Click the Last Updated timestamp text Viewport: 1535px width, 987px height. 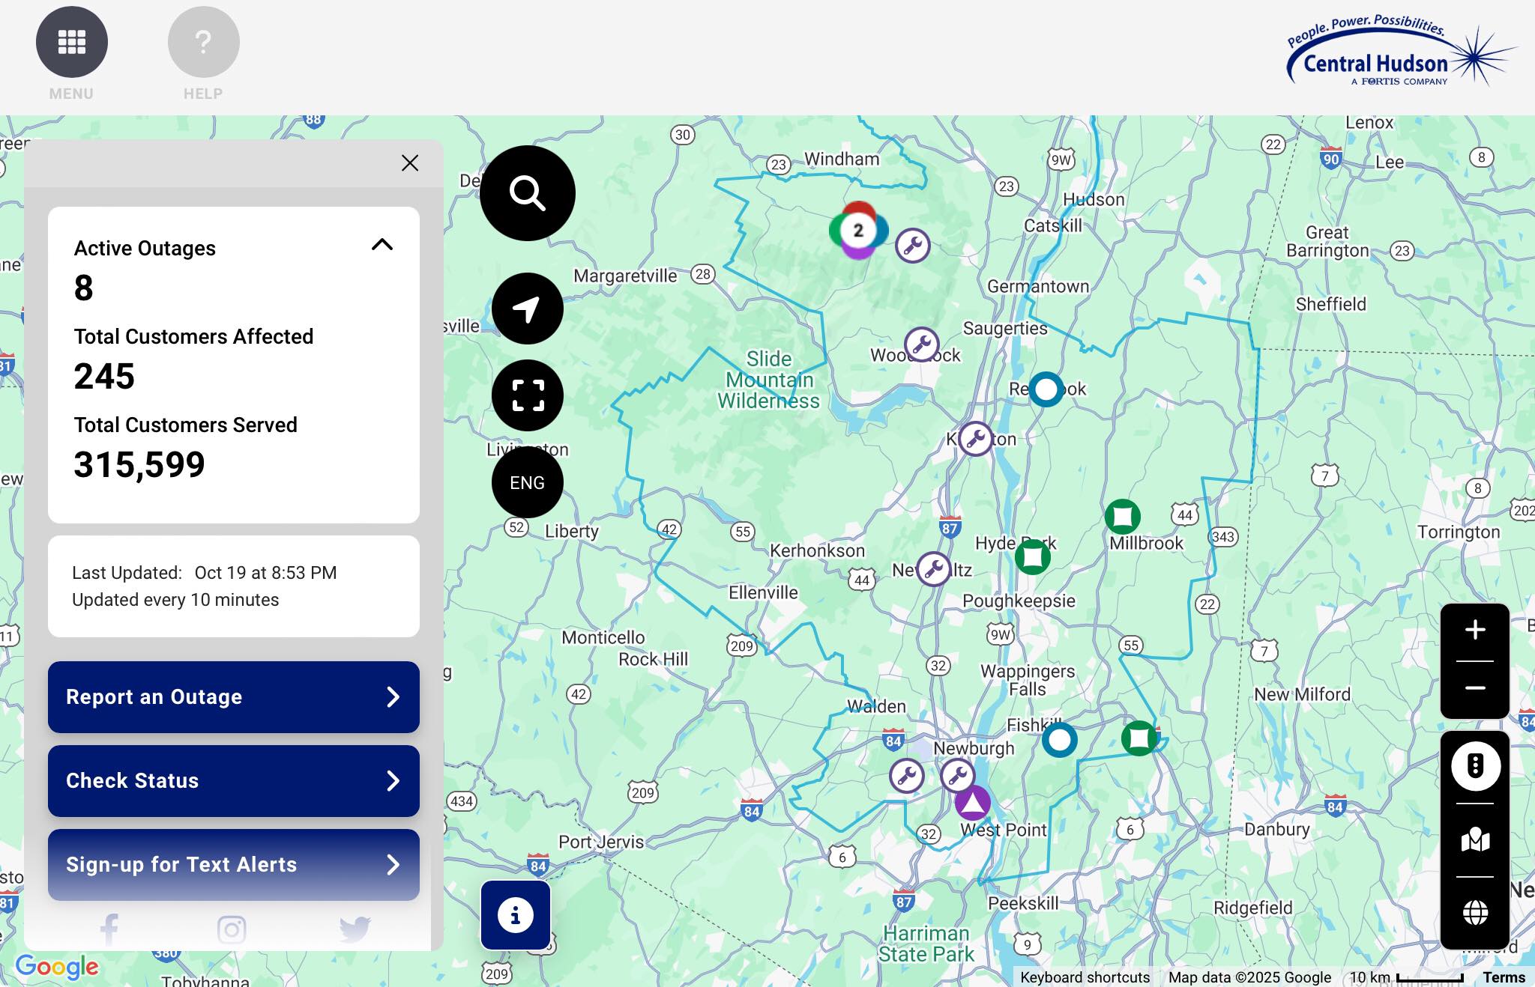coord(204,573)
